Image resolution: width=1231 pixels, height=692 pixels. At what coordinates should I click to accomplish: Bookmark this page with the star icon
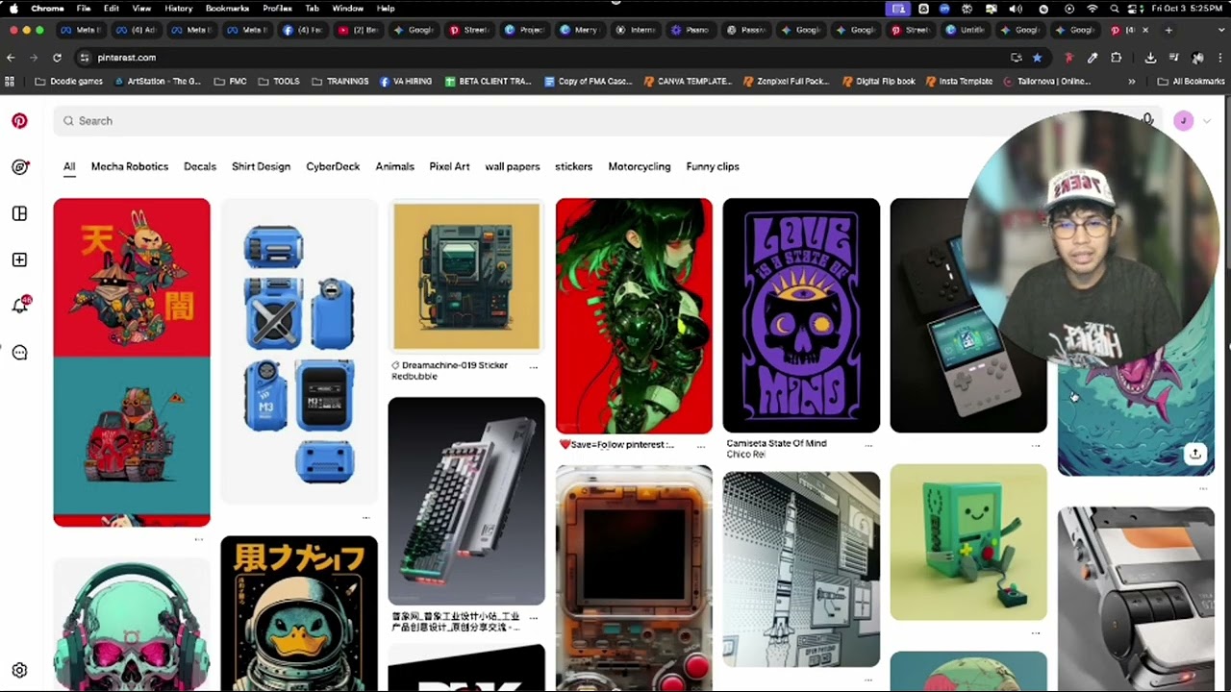[1037, 58]
